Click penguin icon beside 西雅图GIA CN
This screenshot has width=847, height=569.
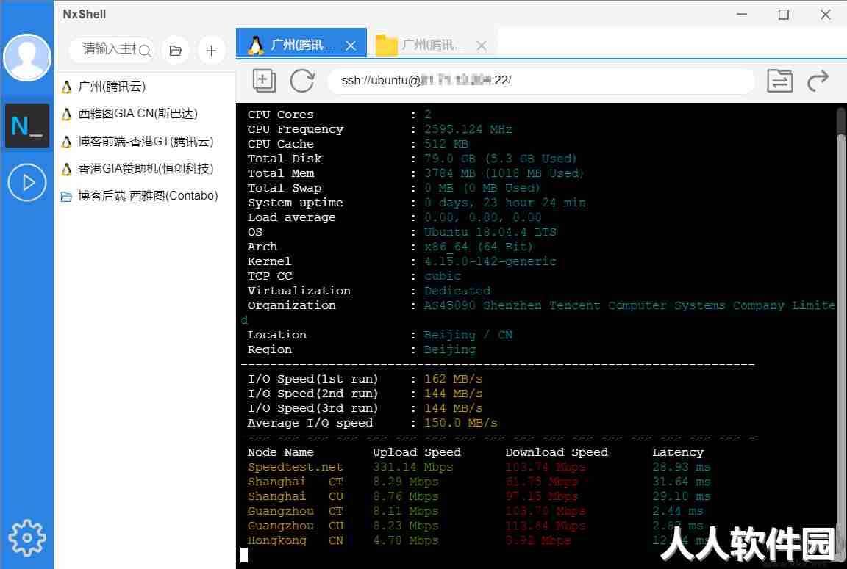[x=66, y=115]
